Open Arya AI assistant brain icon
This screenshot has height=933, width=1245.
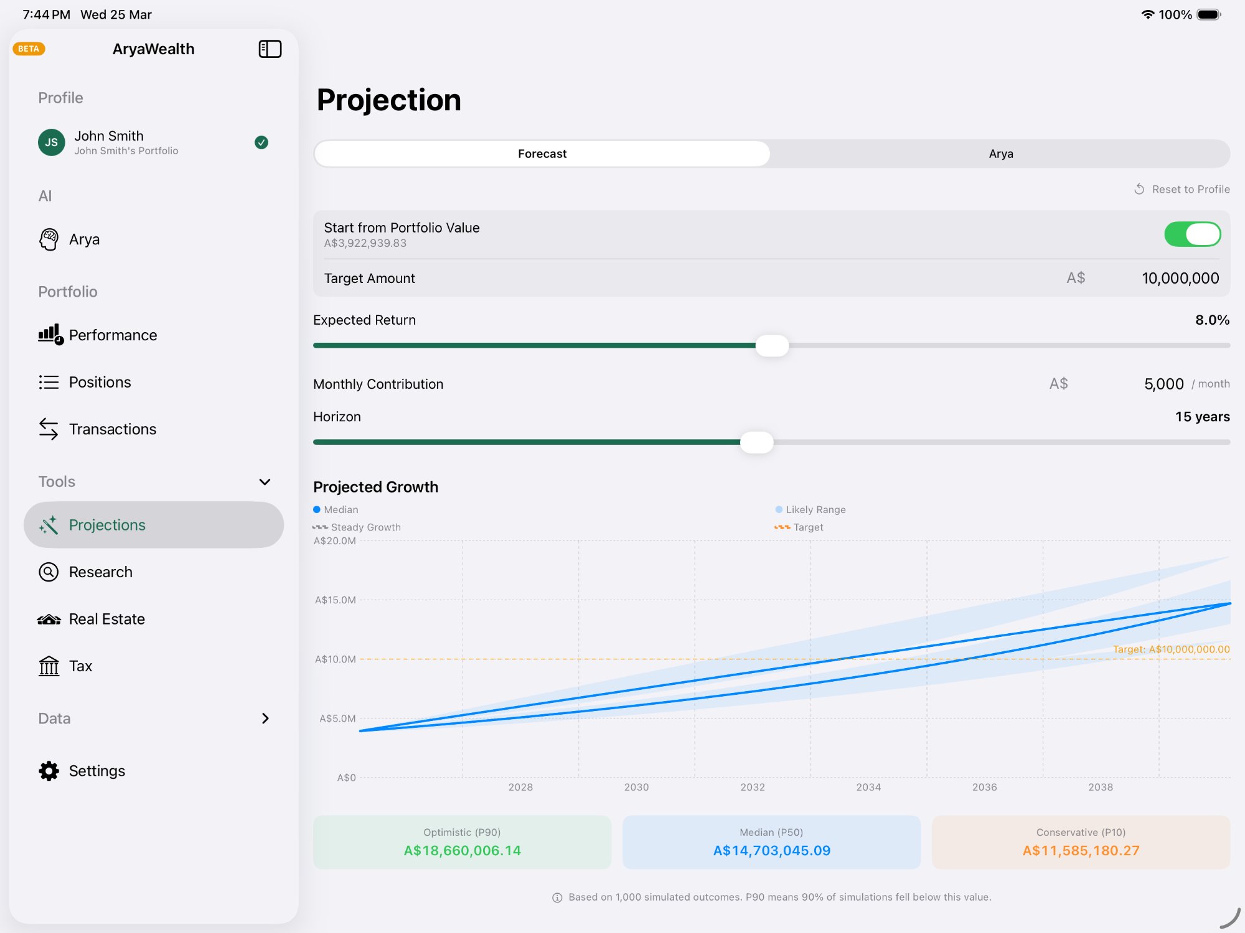[x=49, y=239]
